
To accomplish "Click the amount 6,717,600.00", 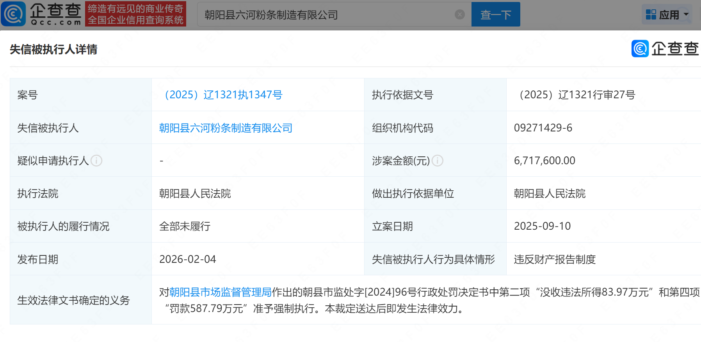I will pos(544,161).
